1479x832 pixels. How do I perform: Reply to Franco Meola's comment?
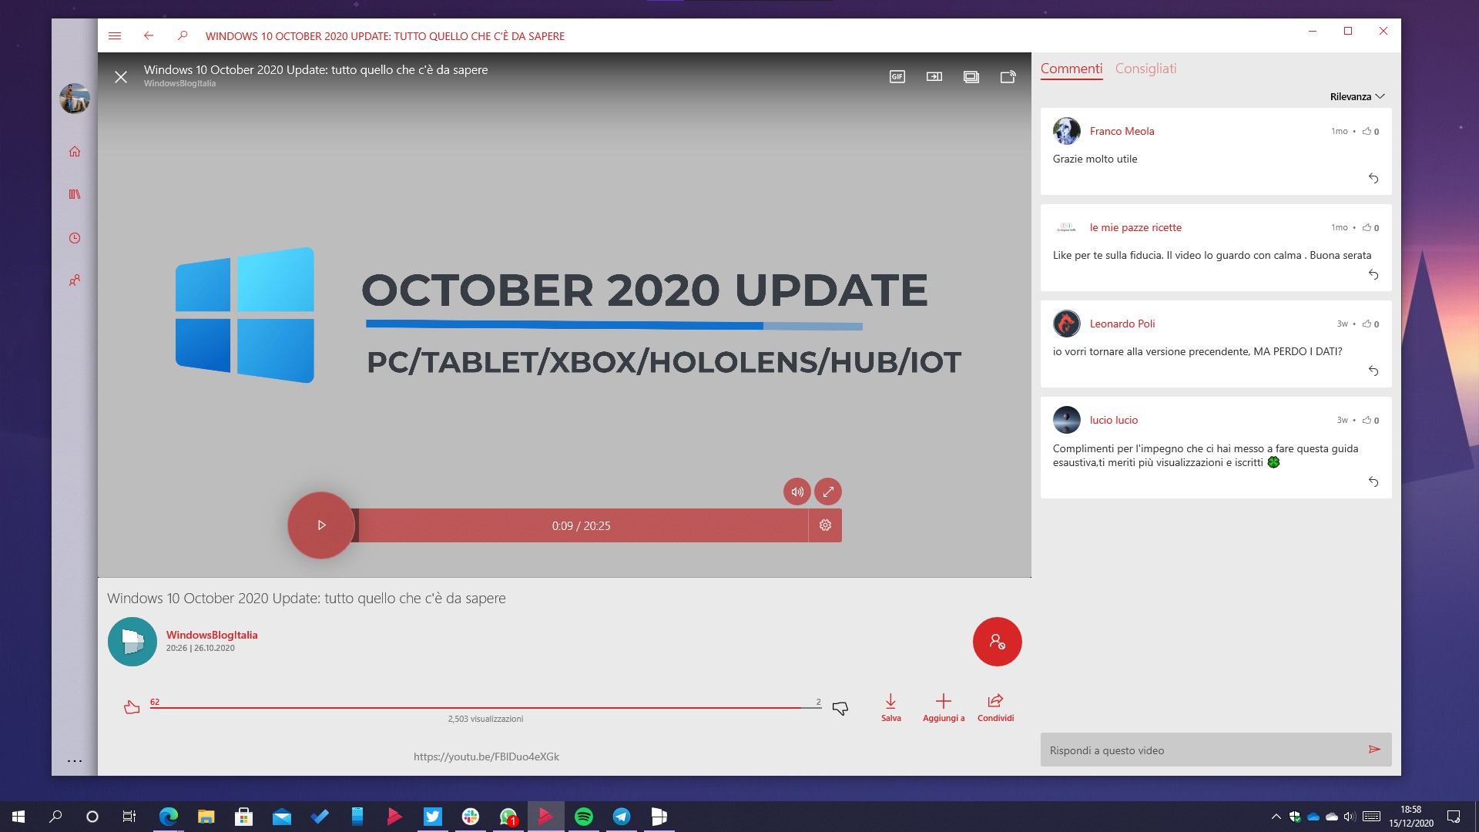tap(1373, 178)
